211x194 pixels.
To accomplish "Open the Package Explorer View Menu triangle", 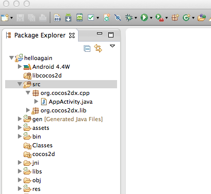I will point(112,46).
